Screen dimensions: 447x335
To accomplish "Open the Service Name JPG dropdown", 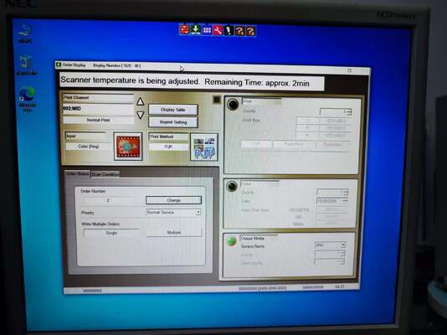I will click(330, 245).
